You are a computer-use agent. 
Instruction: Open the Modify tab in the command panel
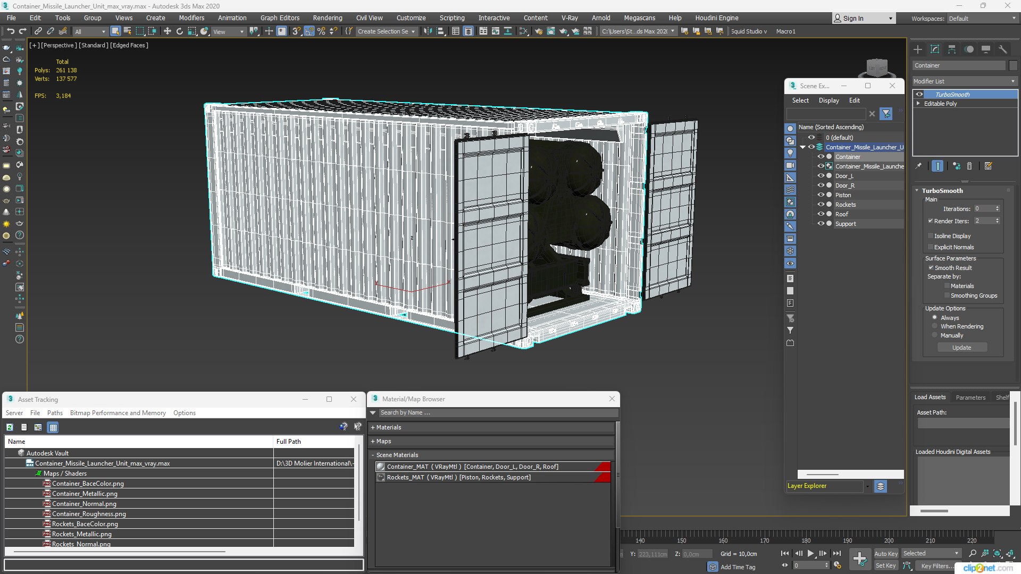tap(934, 49)
